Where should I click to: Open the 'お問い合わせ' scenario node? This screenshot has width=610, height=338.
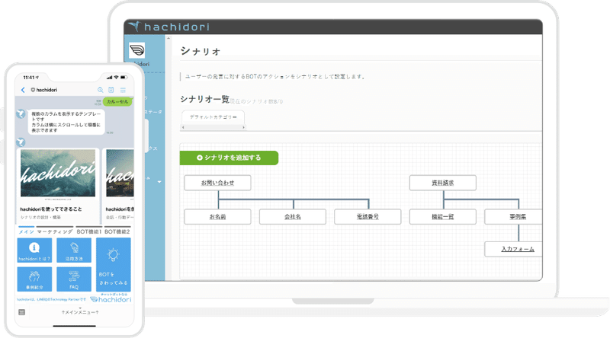point(217,183)
